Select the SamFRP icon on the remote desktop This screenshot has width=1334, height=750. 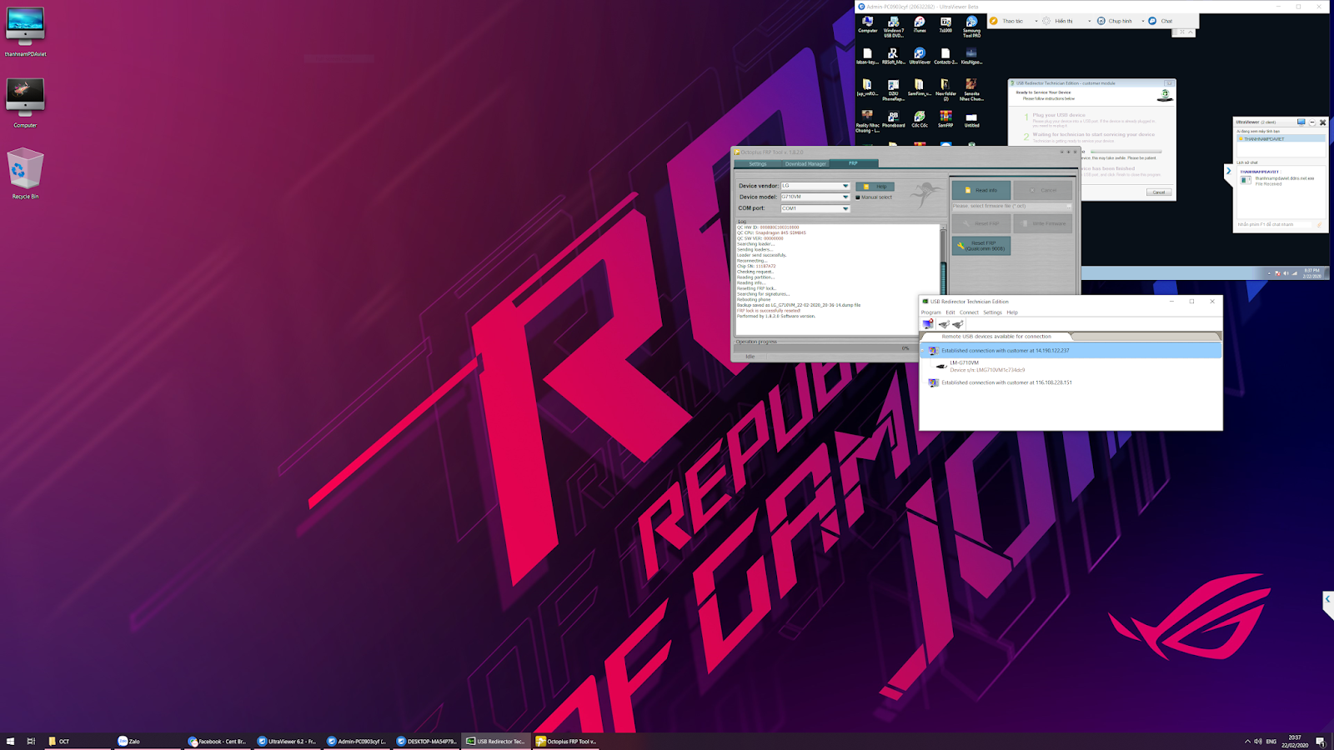[x=945, y=119]
